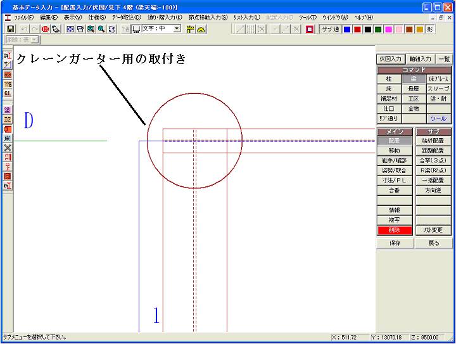
Task: Click the red circular icon in toolbar
Action: click(x=46, y=29)
